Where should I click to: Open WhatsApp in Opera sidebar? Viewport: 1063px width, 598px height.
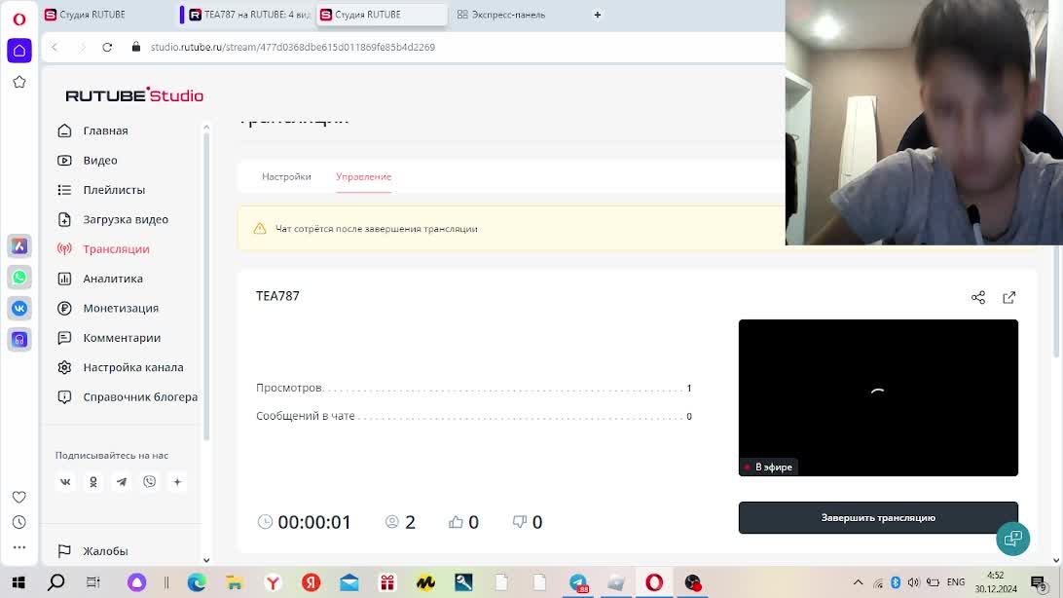(x=19, y=278)
